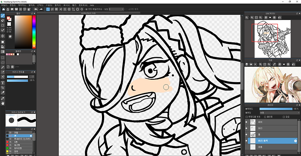Hide the 머리 채색 layer visibility dot
This screenshot has height=156, width=301.
247,141
